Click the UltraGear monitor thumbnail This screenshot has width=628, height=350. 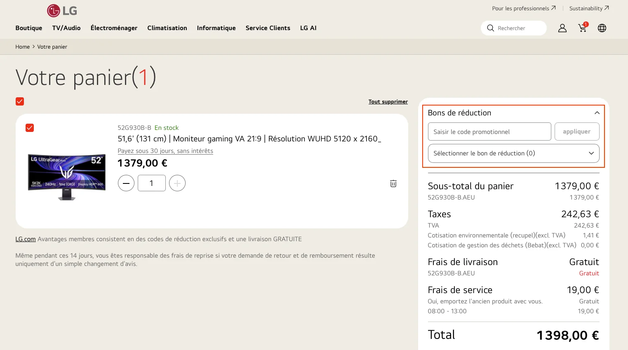[67, 177]
